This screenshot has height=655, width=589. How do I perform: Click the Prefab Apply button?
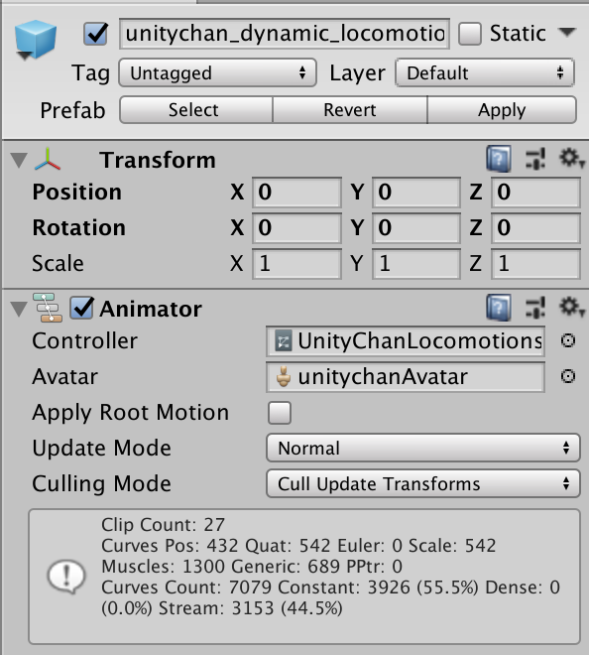coord(502,110)
